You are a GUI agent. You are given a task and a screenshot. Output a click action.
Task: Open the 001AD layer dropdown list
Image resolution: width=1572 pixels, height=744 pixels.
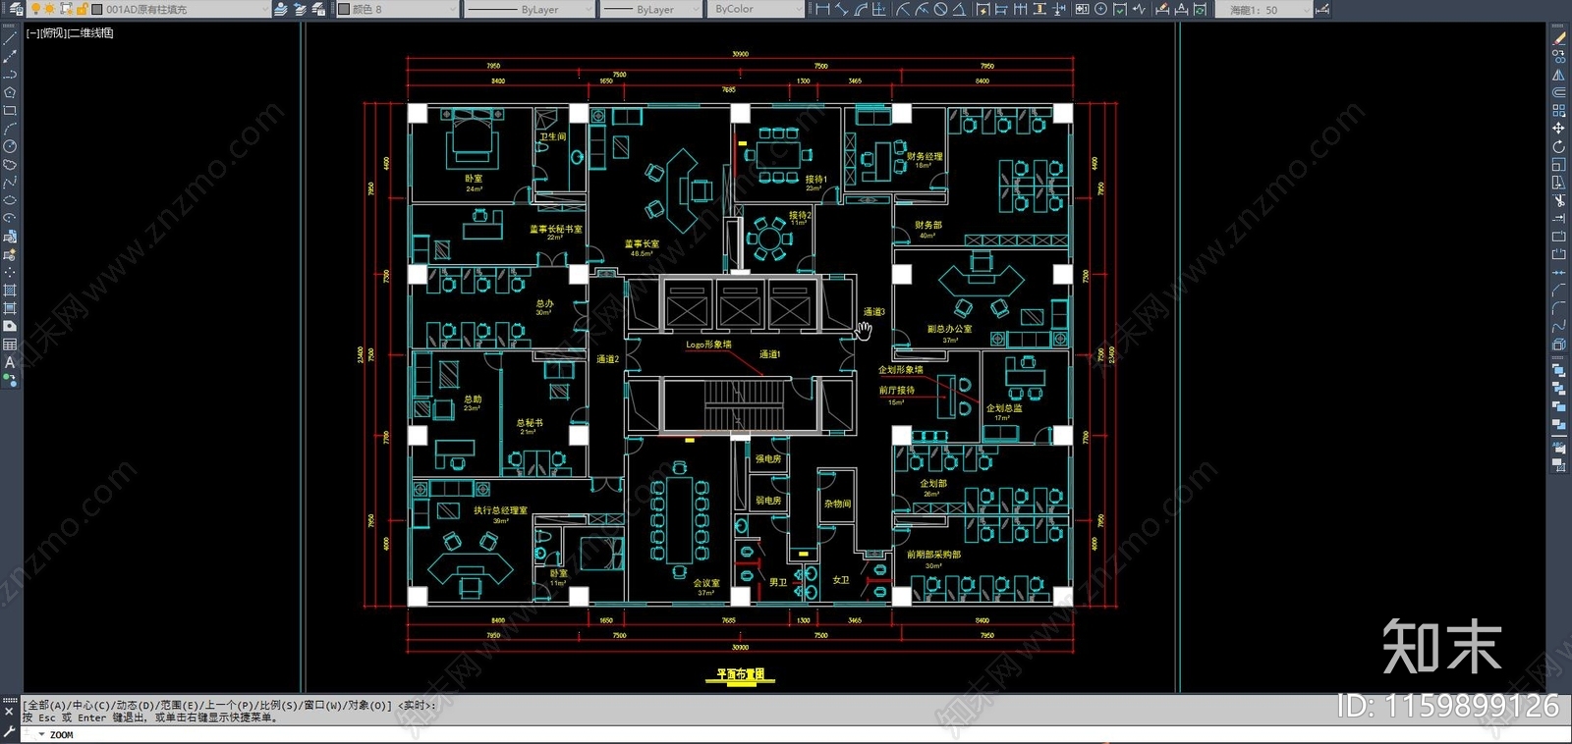click(148, 9)
